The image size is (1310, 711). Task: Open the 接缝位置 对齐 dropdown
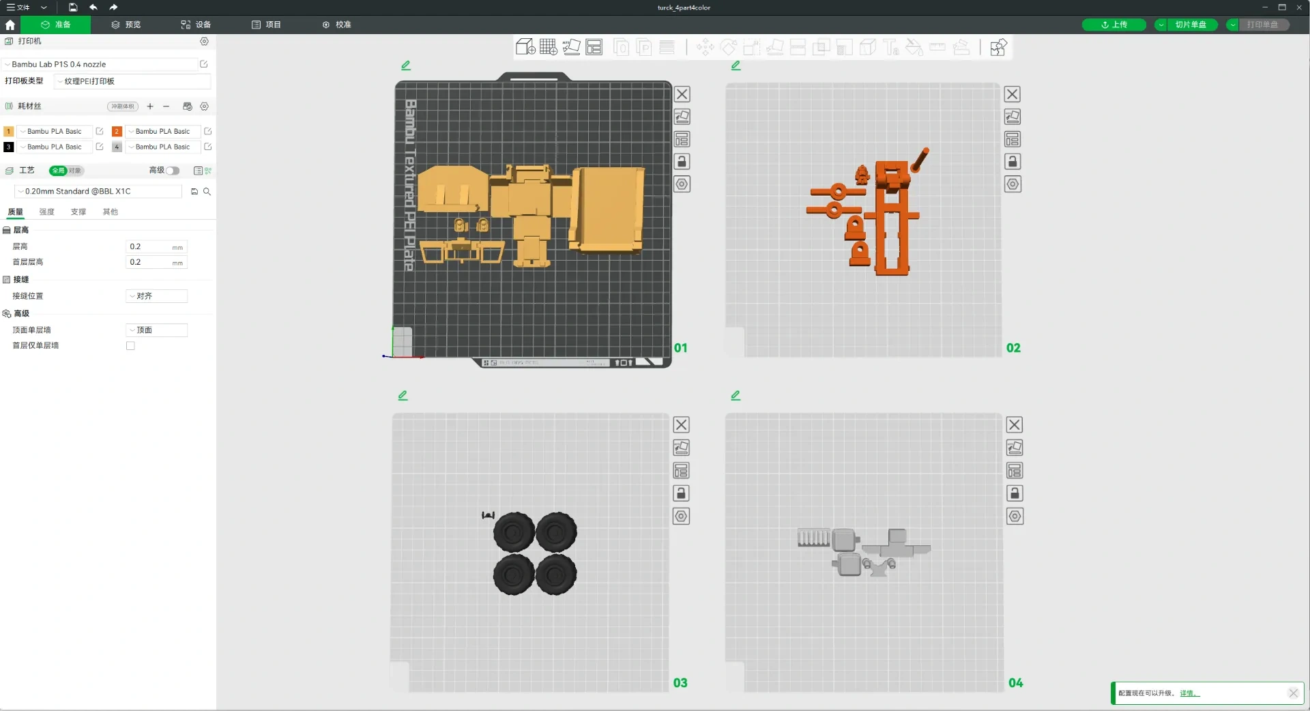[156, 296]
